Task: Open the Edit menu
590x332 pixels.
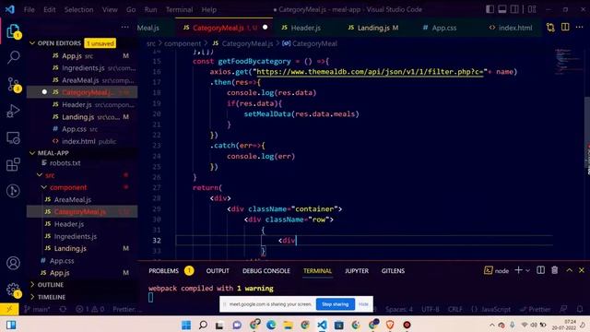Action: click(x=49, y=10)
